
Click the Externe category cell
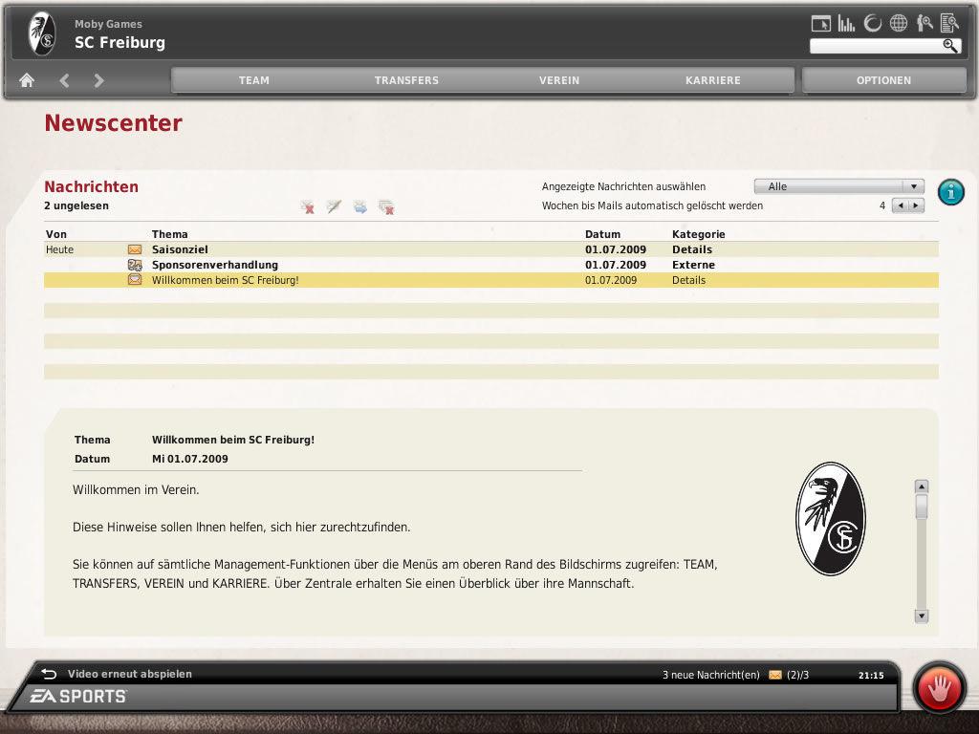[694, 265]
